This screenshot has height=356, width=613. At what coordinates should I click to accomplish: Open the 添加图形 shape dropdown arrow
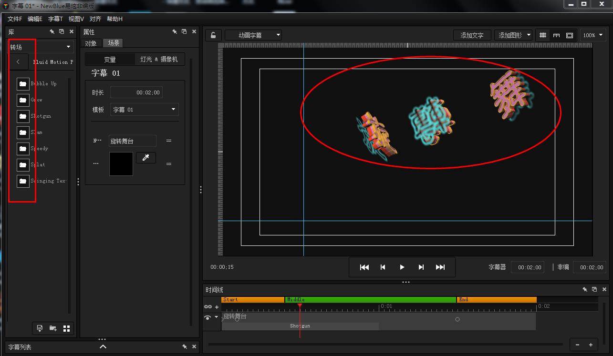528,35
